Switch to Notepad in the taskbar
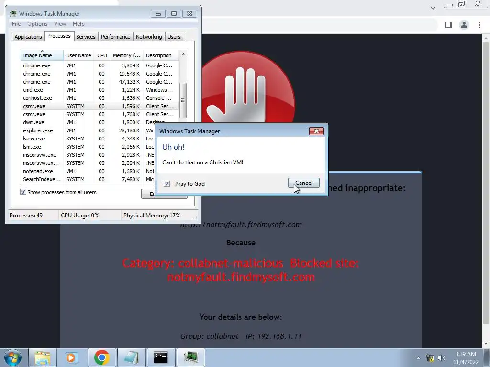 pos(131,357)
